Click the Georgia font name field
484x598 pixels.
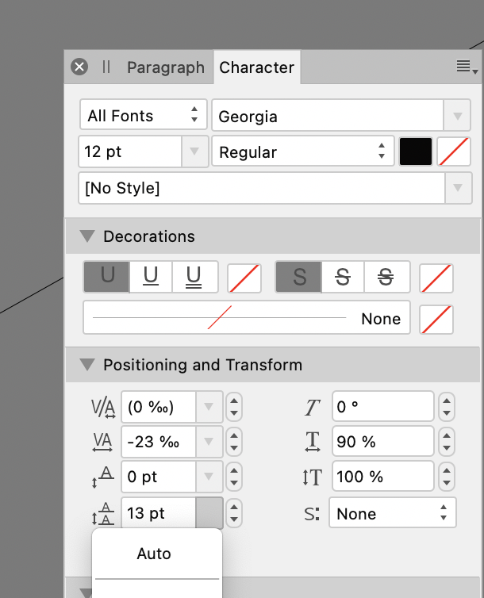coord(328,116)
